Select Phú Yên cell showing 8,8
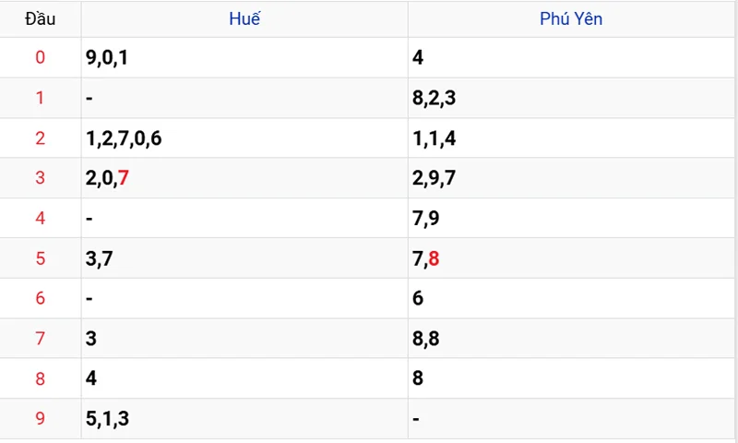 click(x=571, y=338)
